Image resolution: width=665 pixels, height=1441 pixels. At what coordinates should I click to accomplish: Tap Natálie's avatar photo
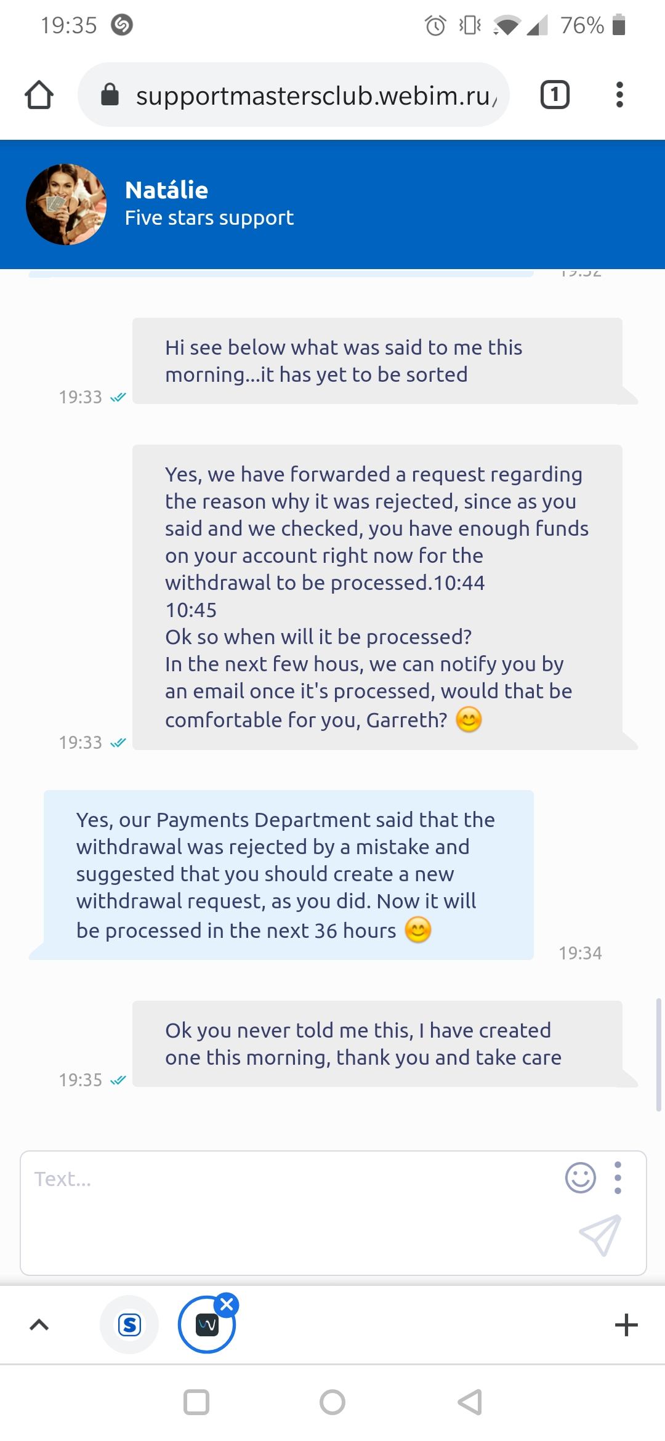pyautogui.click(x=66, y=204)
